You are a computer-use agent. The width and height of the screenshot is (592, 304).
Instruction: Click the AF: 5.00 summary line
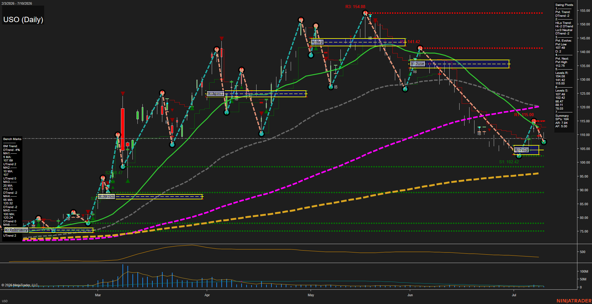561,126
